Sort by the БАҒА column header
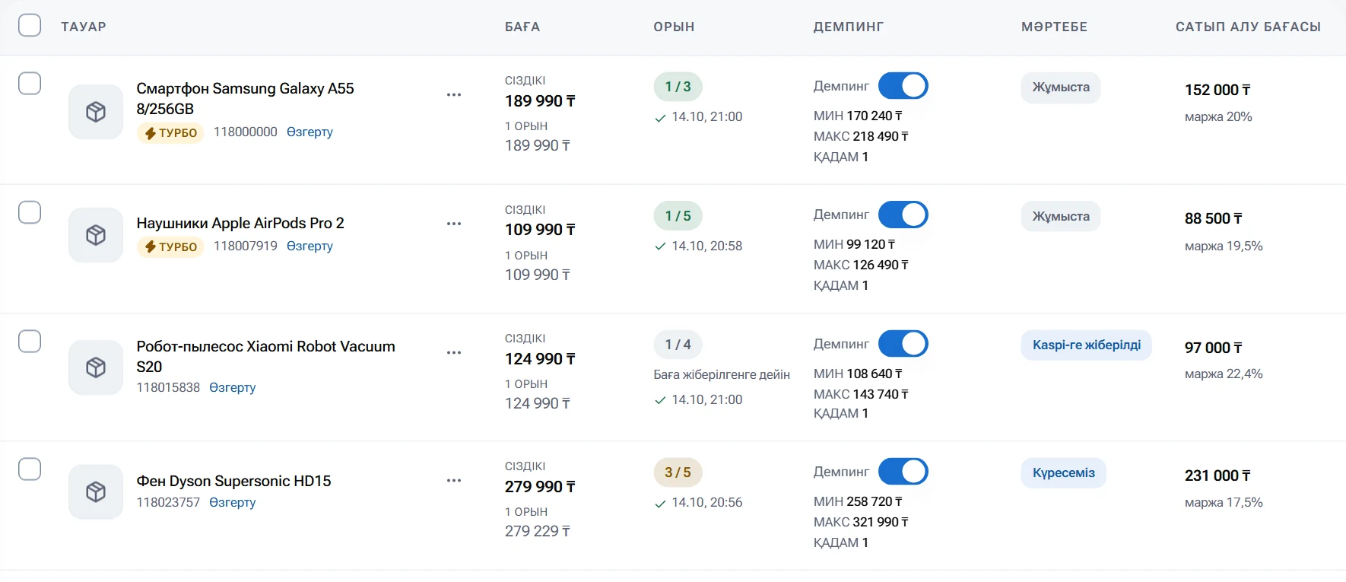 click(522, 27)
